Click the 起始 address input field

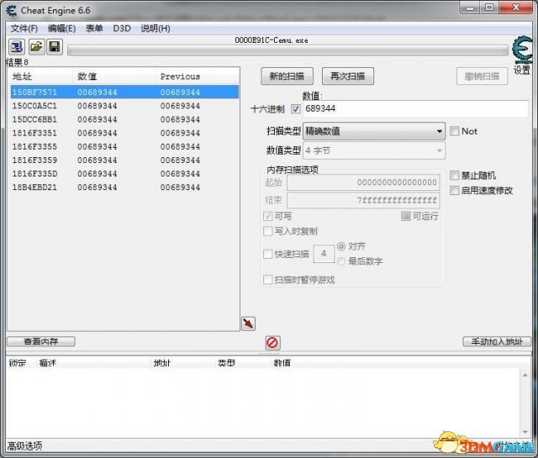point(363,182)
